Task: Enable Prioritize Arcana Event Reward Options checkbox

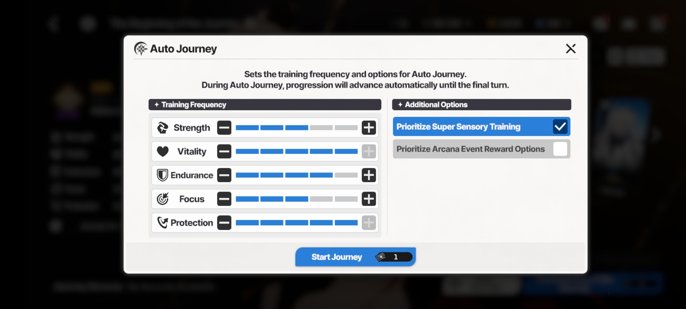Action: 560,149
